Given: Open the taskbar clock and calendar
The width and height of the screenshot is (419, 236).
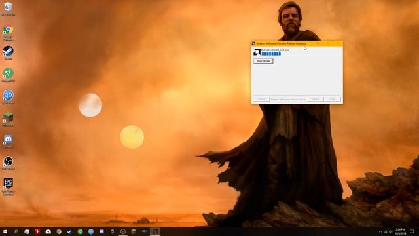Looking at the screenshot, I should 400,231.
